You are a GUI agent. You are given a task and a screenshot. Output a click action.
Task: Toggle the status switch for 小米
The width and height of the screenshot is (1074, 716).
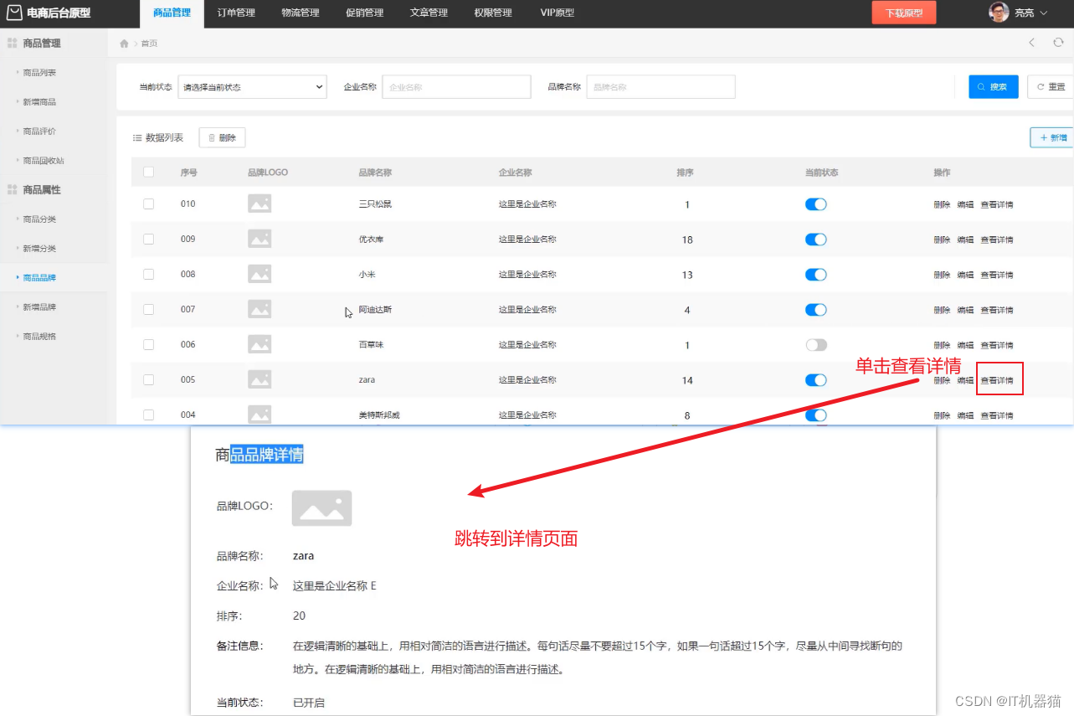(x=816, y=275)
